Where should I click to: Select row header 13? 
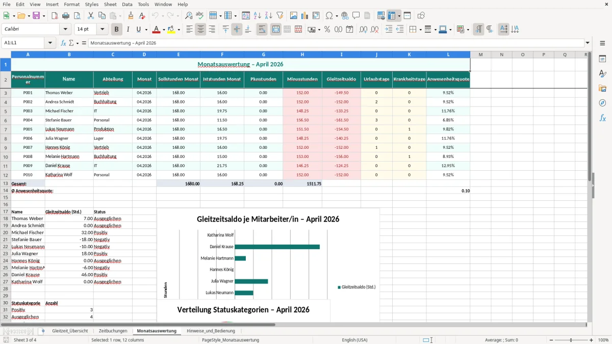[6, 183]
